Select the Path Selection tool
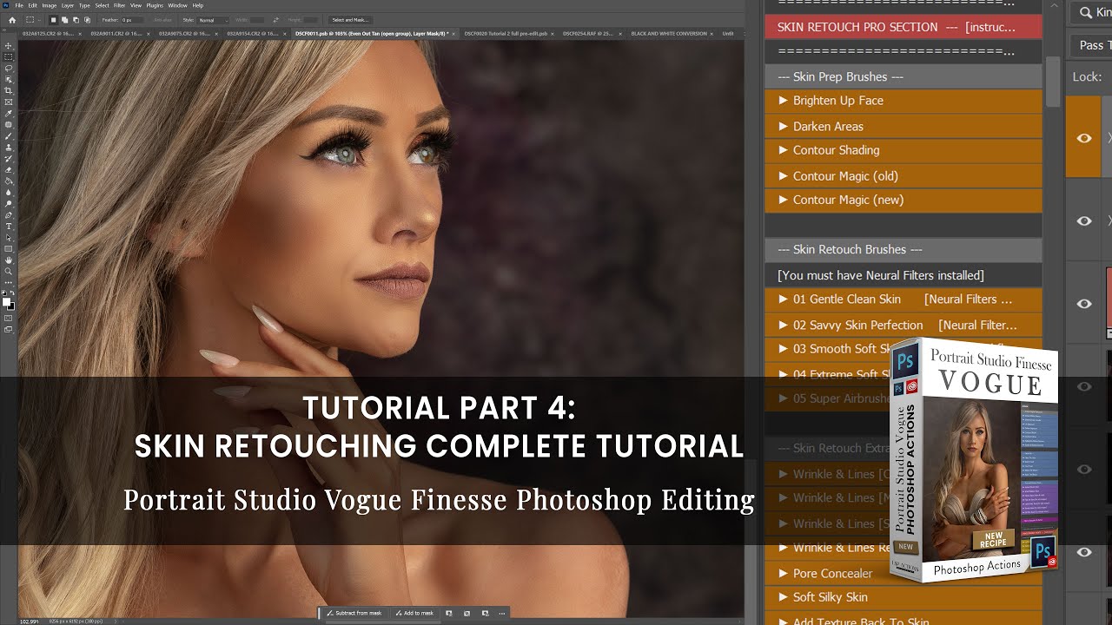The width and height of the screenshot is (1112, 625). point(9,237)
